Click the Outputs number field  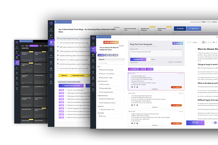(x=148, y=60)
